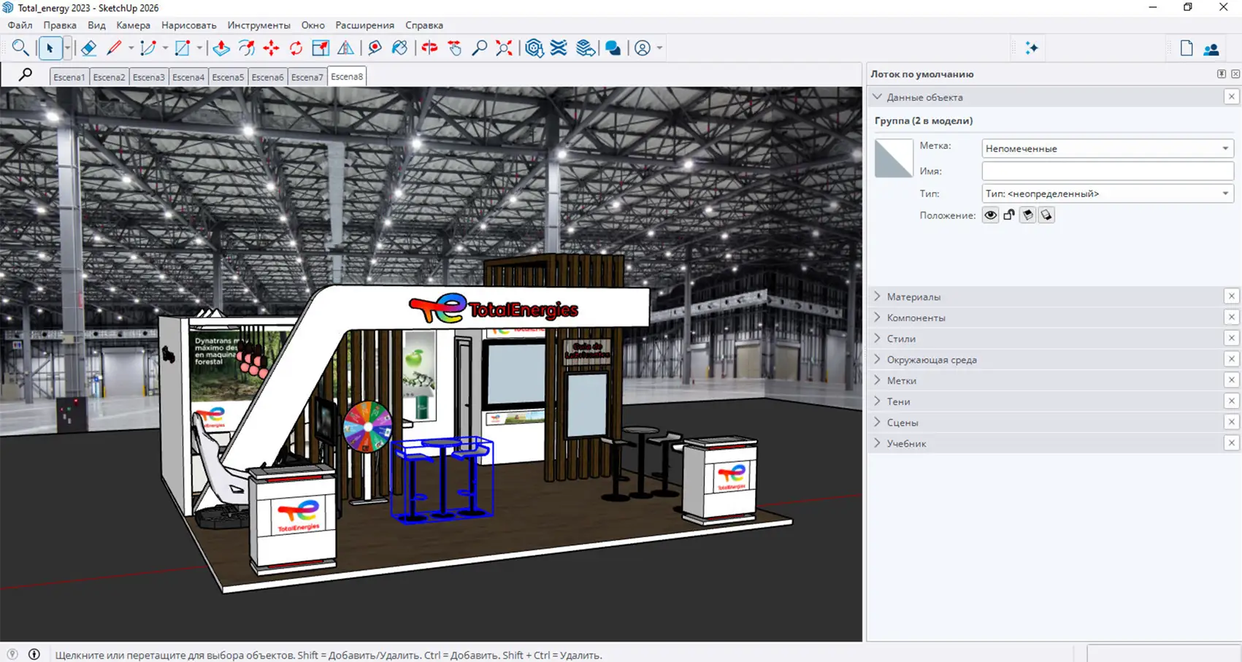This screenshot has height=662, width=1242.
Task: Click the geolocation pin status icon
Action: point(12,654)
